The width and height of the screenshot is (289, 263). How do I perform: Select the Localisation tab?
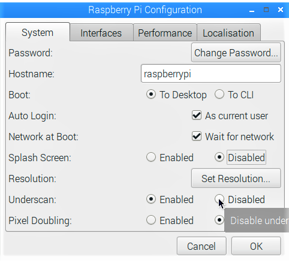[228, 33]
